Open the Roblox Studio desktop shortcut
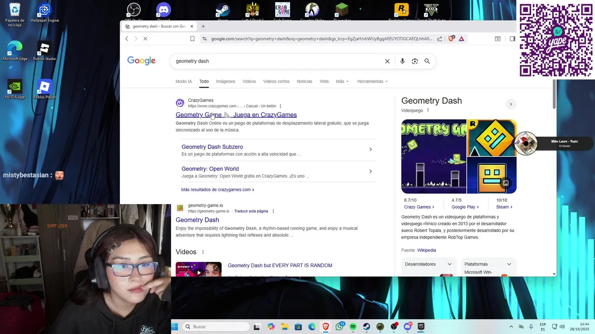The height and width of the screenshot is (334, 595). tap(45, 51)
